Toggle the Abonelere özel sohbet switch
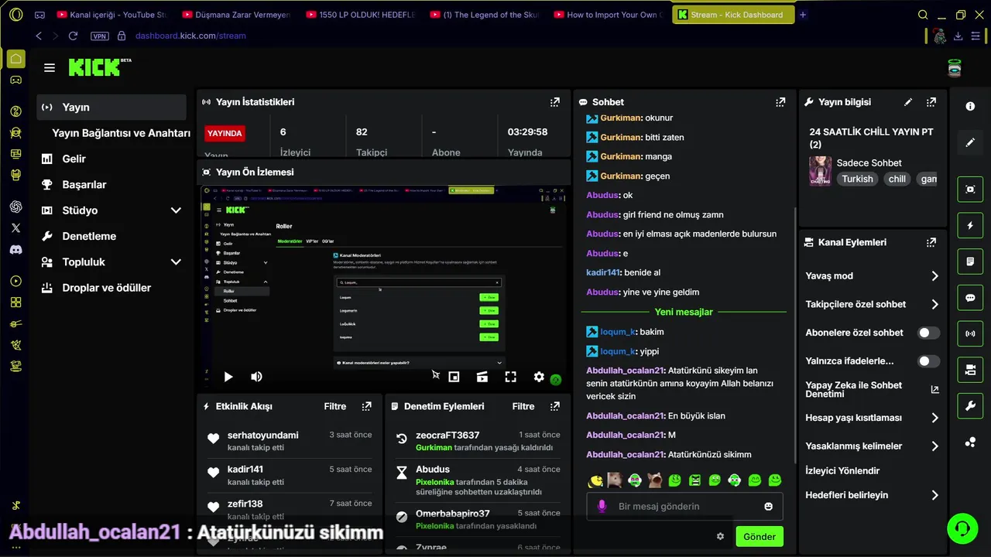991x557 pixels. pyautogui.click(x=928, y=333)
